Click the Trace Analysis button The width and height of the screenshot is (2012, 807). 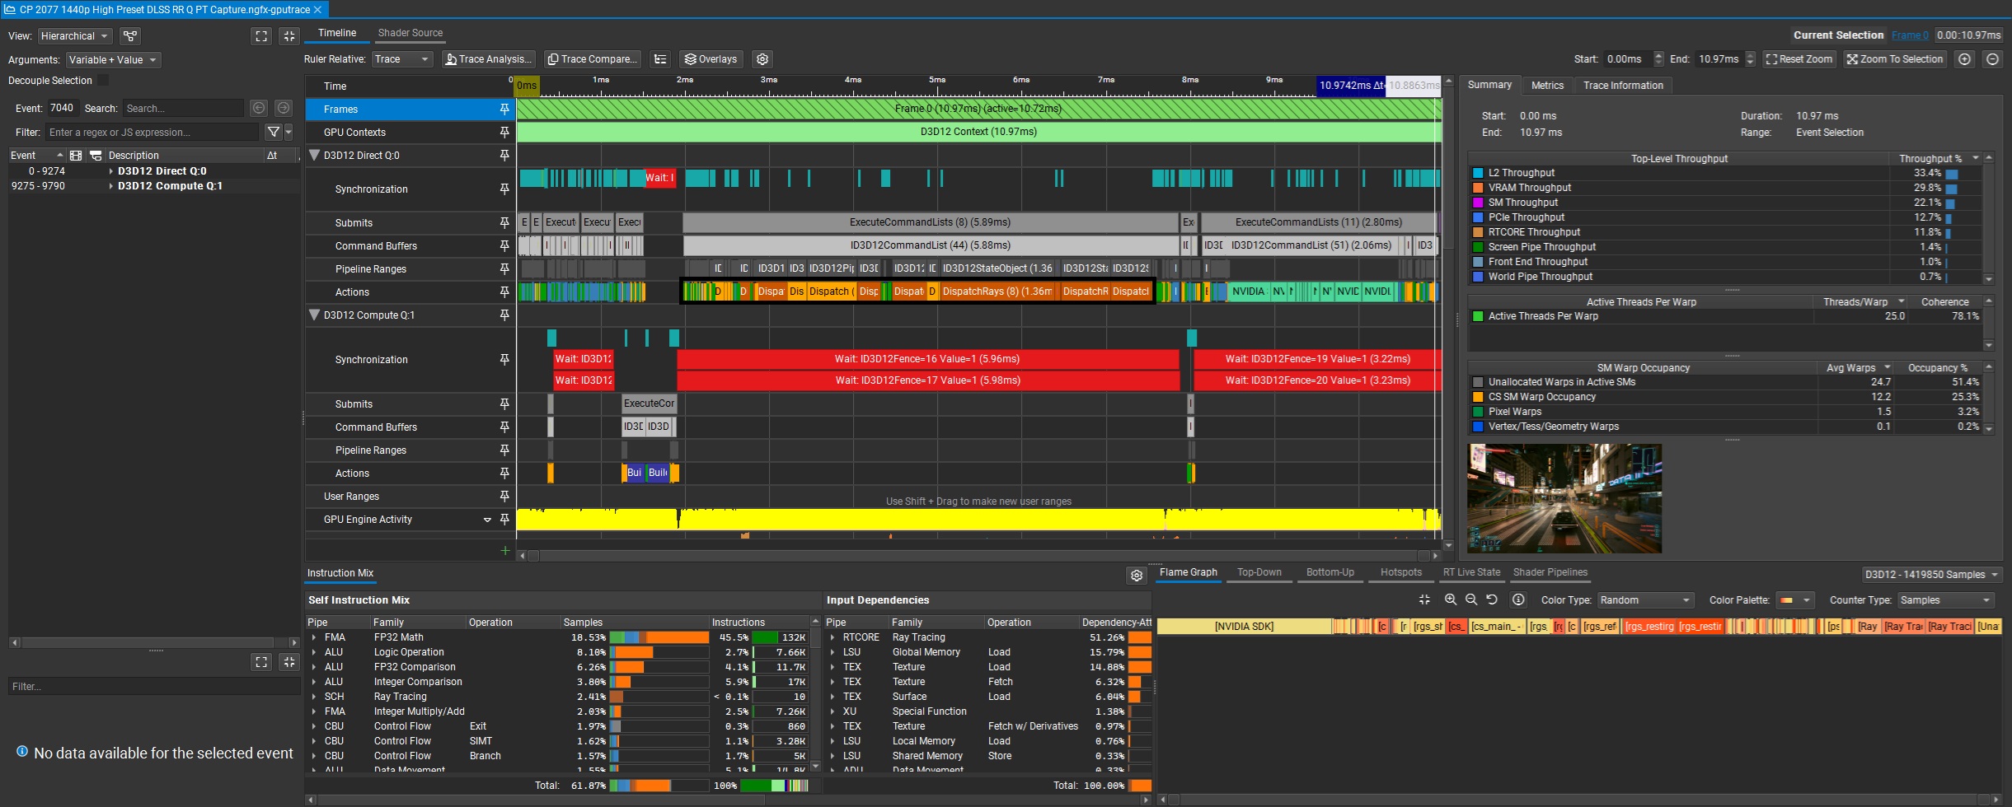488,59
